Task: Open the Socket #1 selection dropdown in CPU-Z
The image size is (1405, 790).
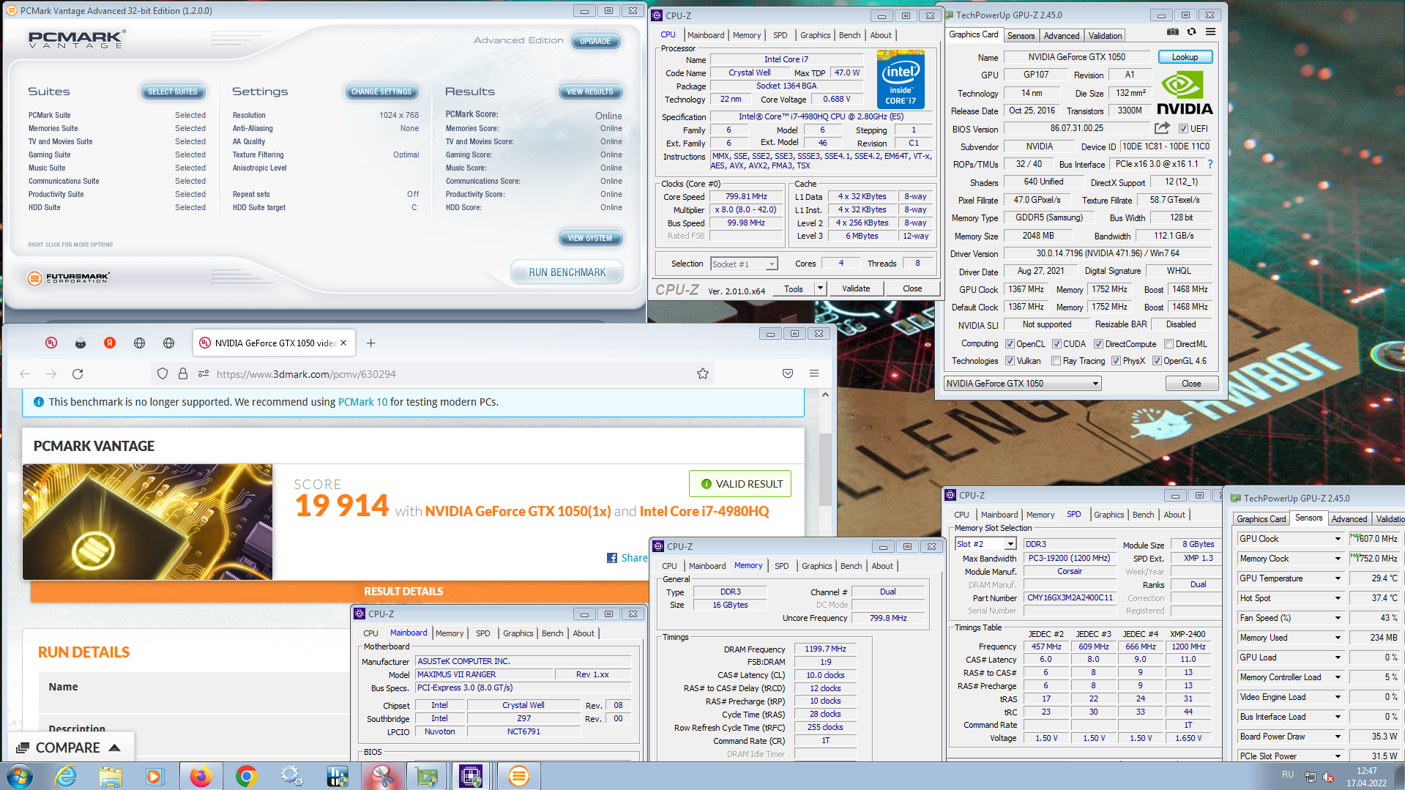Action: 744,264
